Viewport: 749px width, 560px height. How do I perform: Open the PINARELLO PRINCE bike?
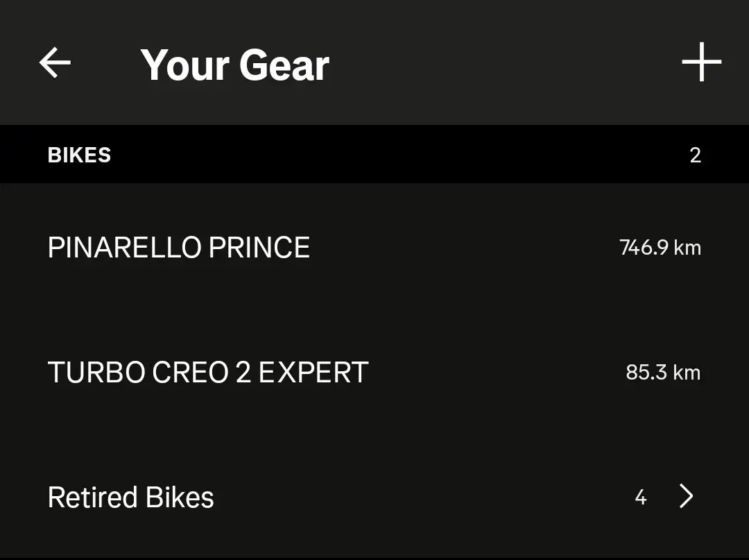[178, 248]
